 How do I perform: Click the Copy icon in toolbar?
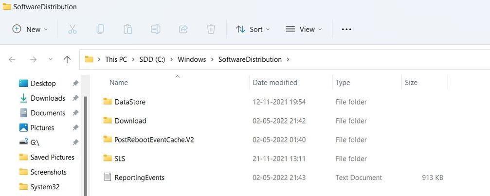(x=100, y=29)
